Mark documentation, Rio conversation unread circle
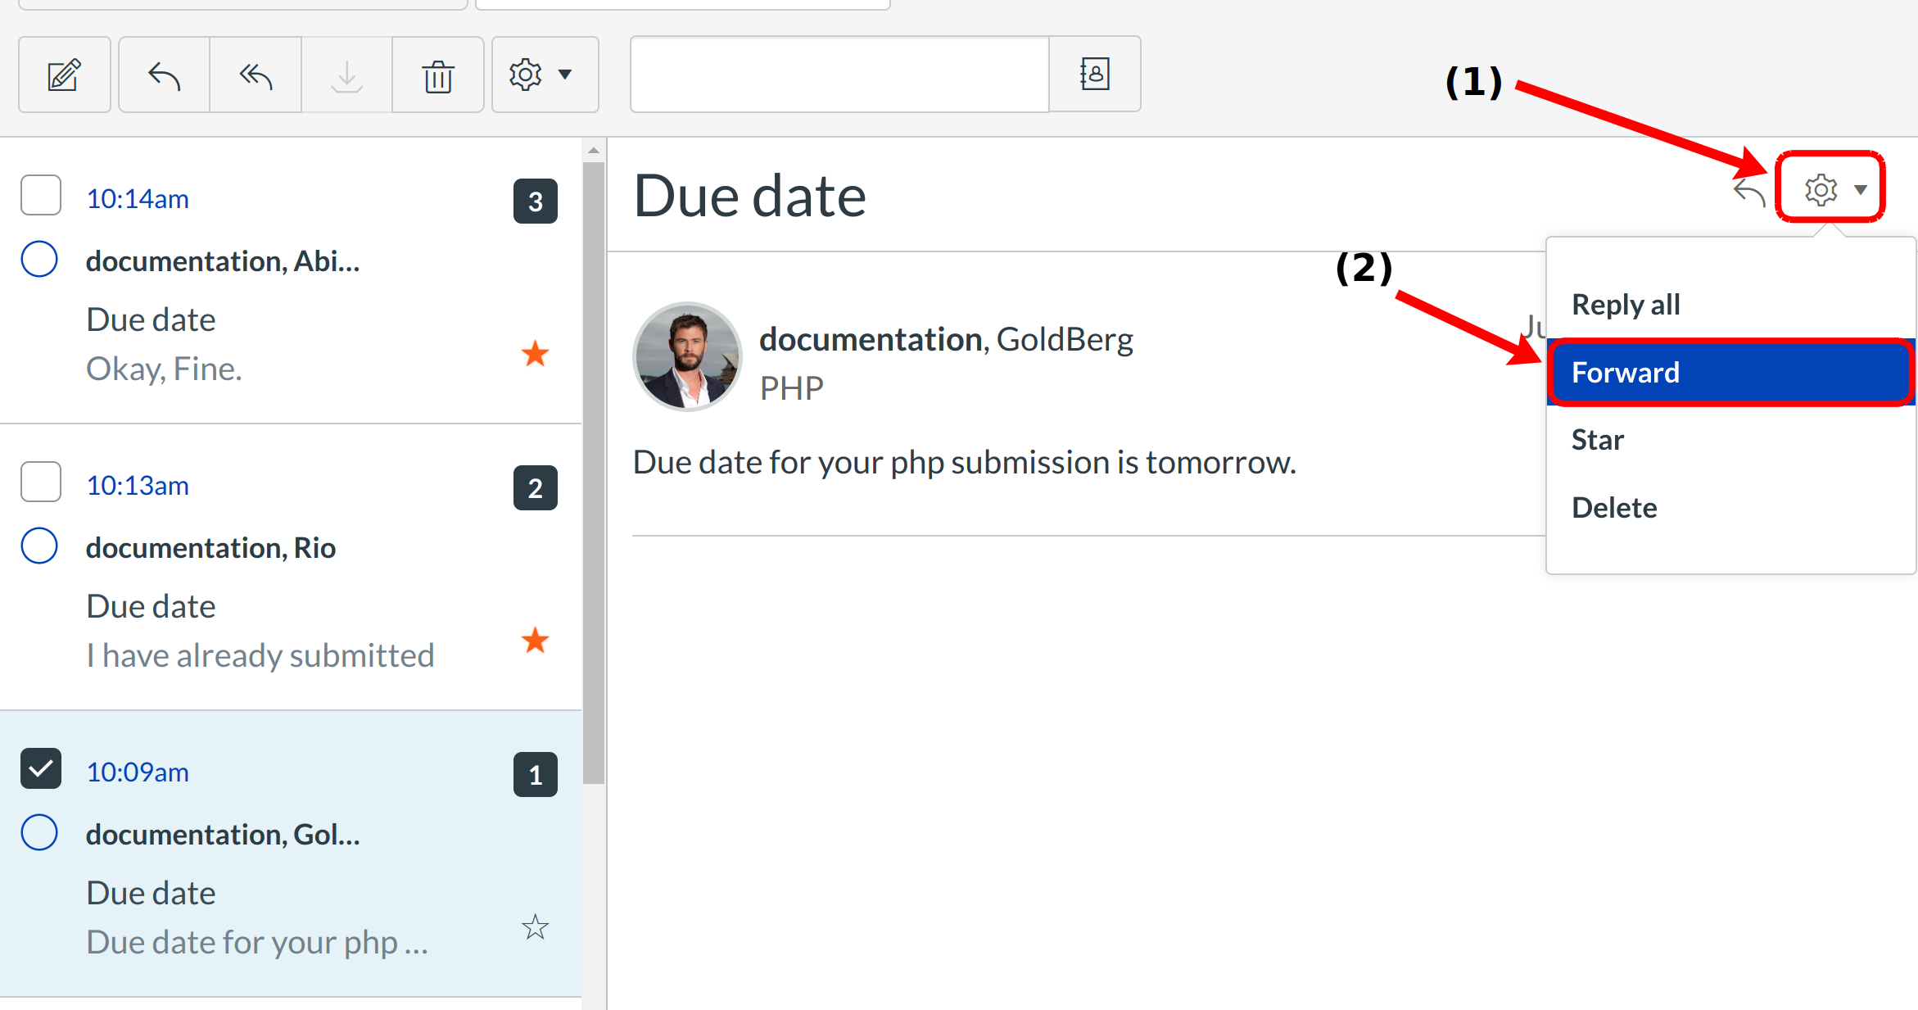1918x1010 pixels. pos(39,546)
